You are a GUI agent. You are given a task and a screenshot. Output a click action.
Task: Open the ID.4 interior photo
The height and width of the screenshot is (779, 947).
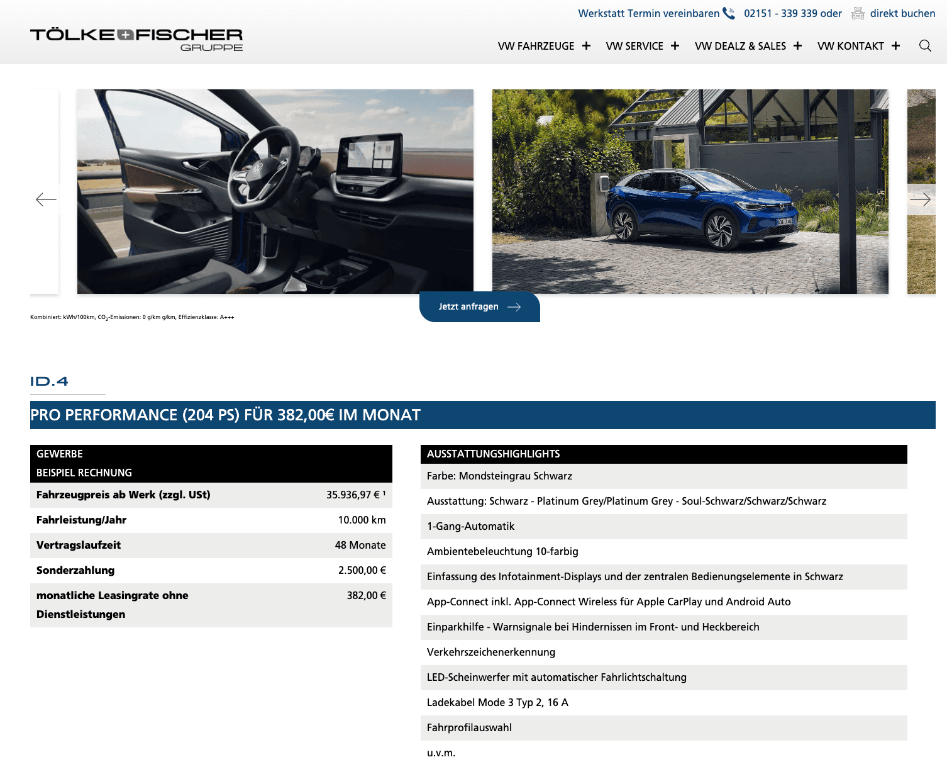(275, 191)
